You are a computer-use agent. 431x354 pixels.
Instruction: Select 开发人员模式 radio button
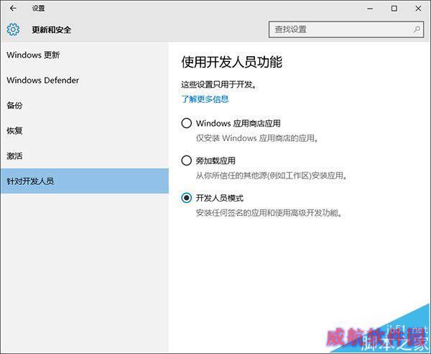[x=186, y=198]
